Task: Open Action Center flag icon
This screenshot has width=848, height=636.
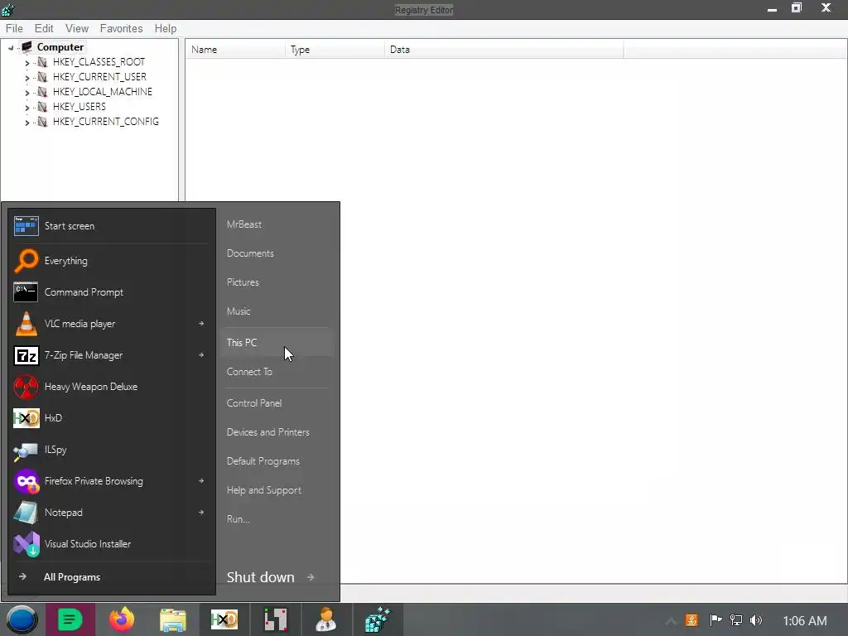Action: (x=715, y=620)
